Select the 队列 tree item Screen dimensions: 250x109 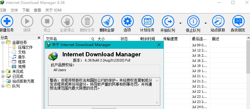click(x=16, y=86)
